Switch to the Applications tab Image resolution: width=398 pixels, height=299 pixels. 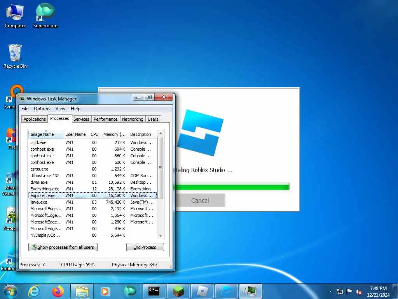point(35,119)
